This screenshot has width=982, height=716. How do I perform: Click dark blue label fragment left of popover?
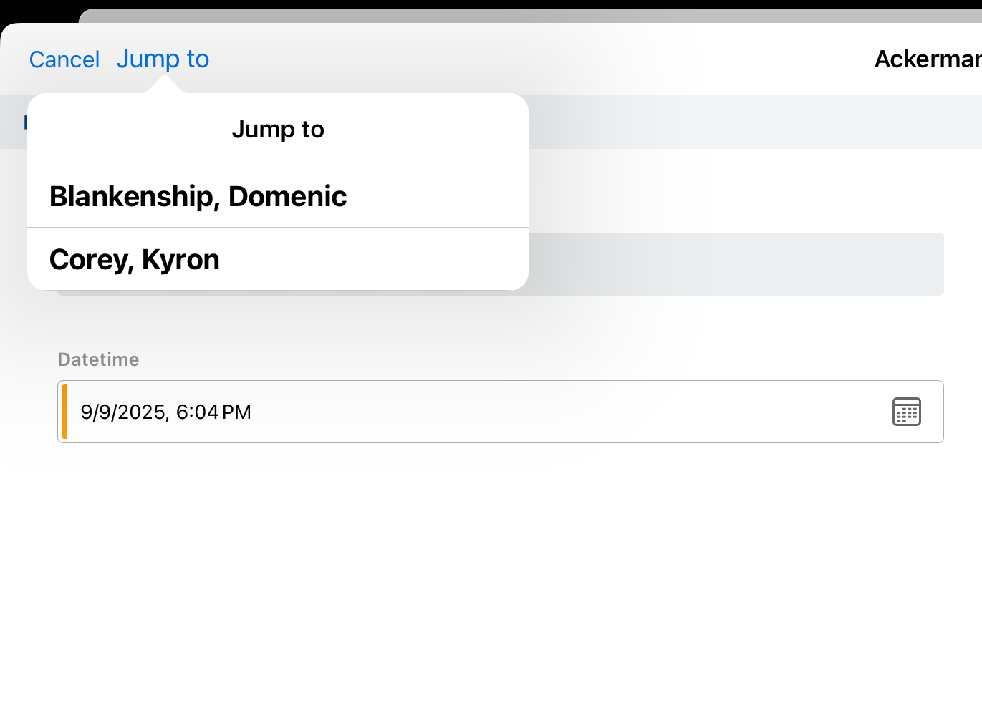pyautogui.click(x=25, y=122)
